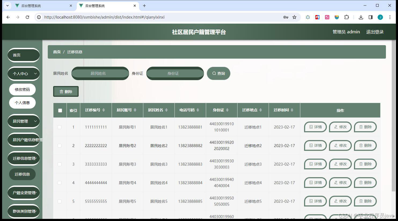Click the 查询 search button
The image size is (398, 221).
(218, 73)
